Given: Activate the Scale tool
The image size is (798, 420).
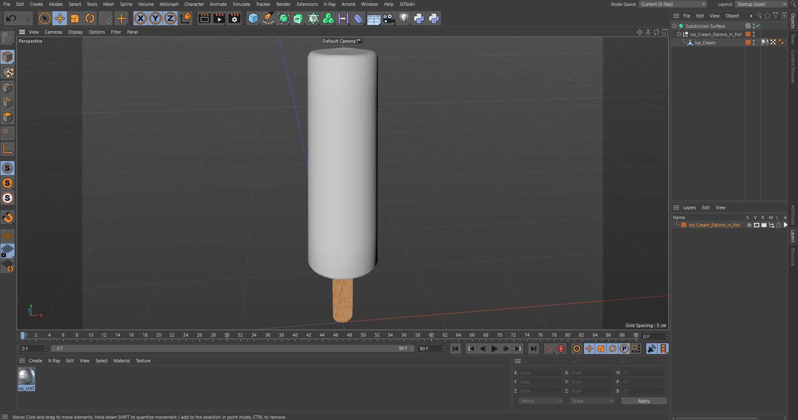Looking at the screenshot, I should [75, 18].
